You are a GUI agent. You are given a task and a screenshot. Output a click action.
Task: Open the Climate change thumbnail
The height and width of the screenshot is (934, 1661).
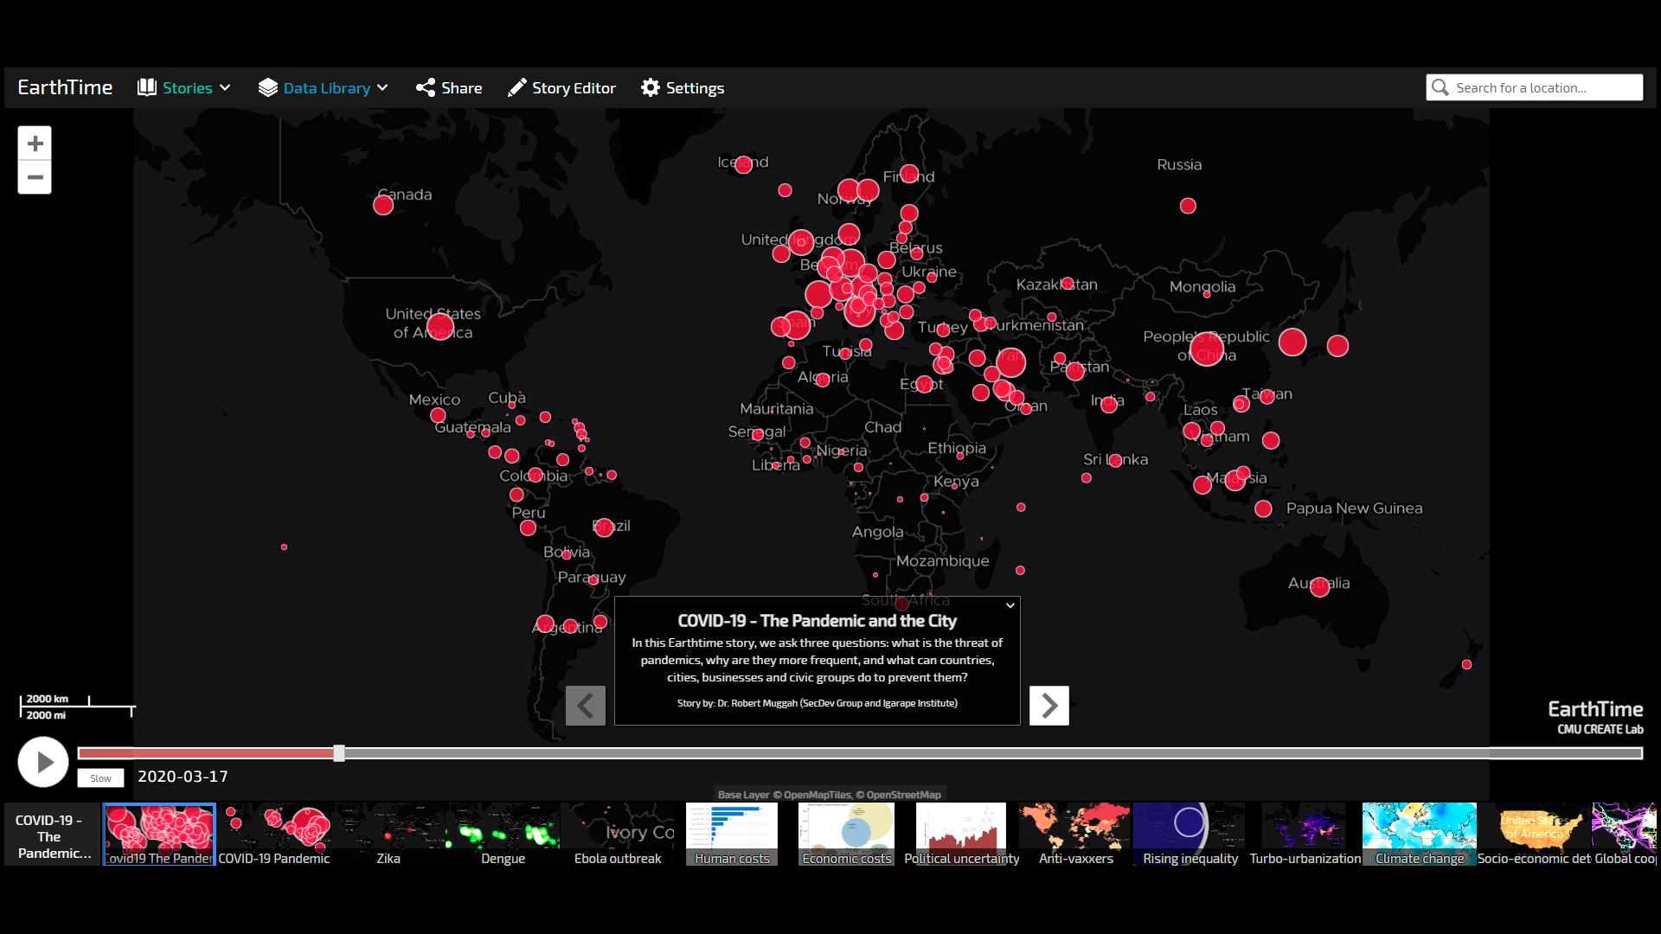1419,833
